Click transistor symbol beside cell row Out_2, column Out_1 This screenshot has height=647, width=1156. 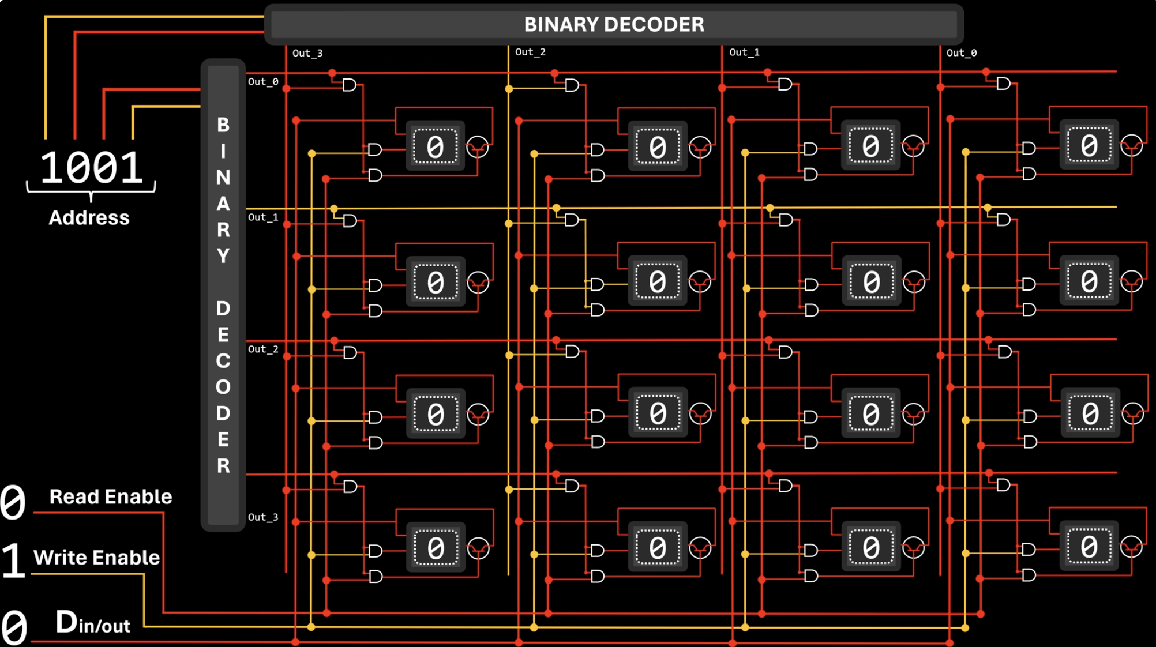[x=913, y=414]
